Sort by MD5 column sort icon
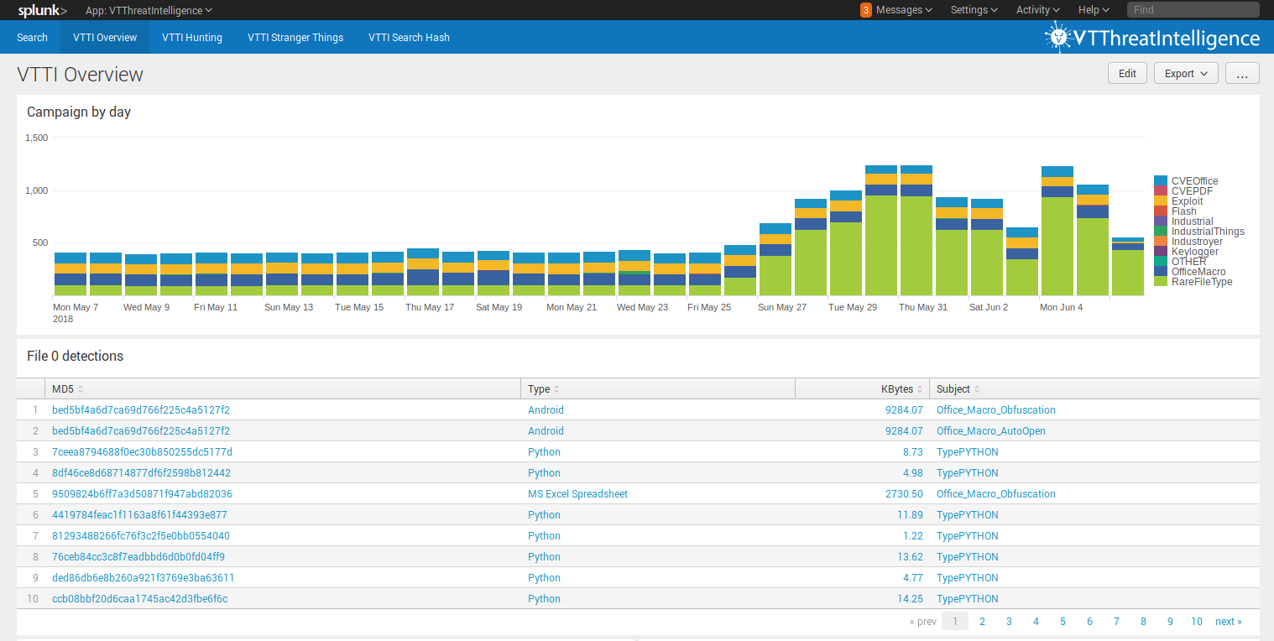 [x=81, y=389]
